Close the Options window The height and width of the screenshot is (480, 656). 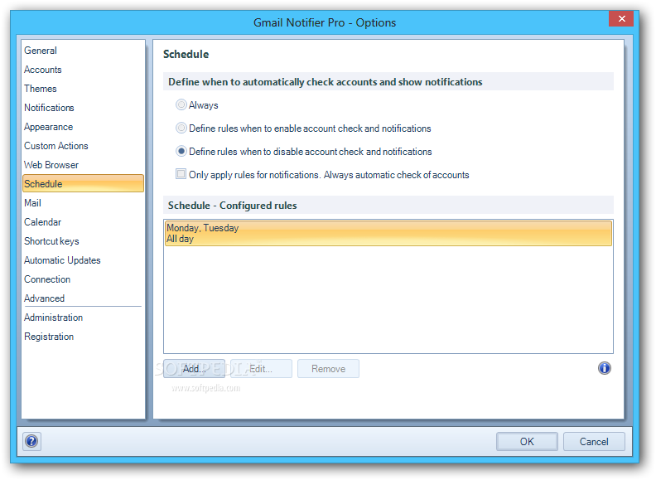[621, 19]
